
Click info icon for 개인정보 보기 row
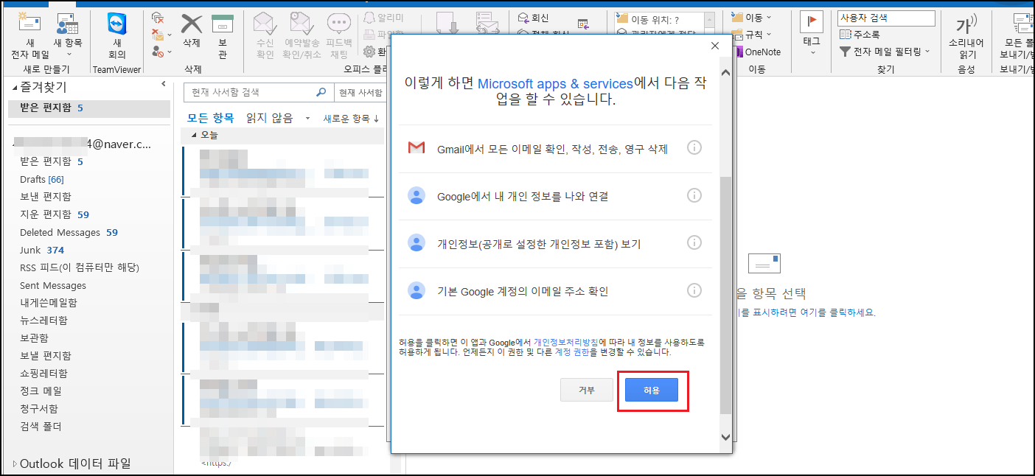(694, 242)
